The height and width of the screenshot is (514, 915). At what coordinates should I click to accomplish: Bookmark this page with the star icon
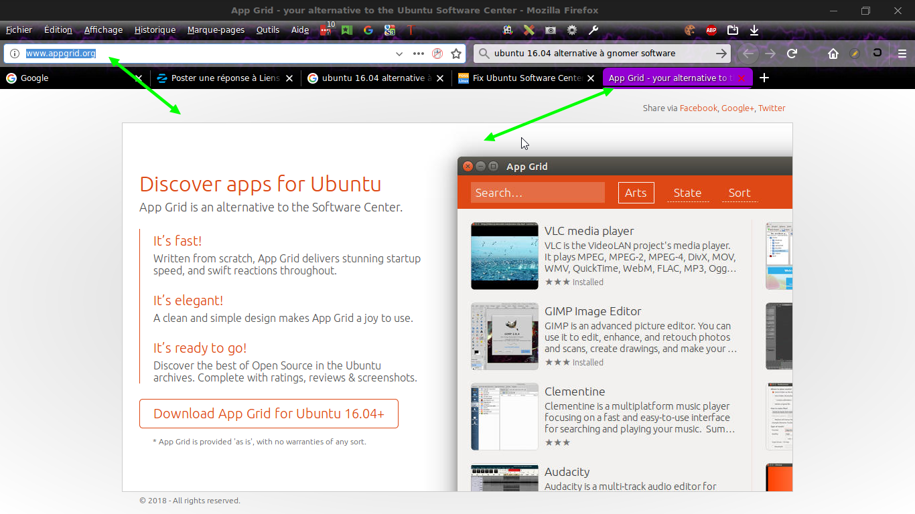point(456,54)
